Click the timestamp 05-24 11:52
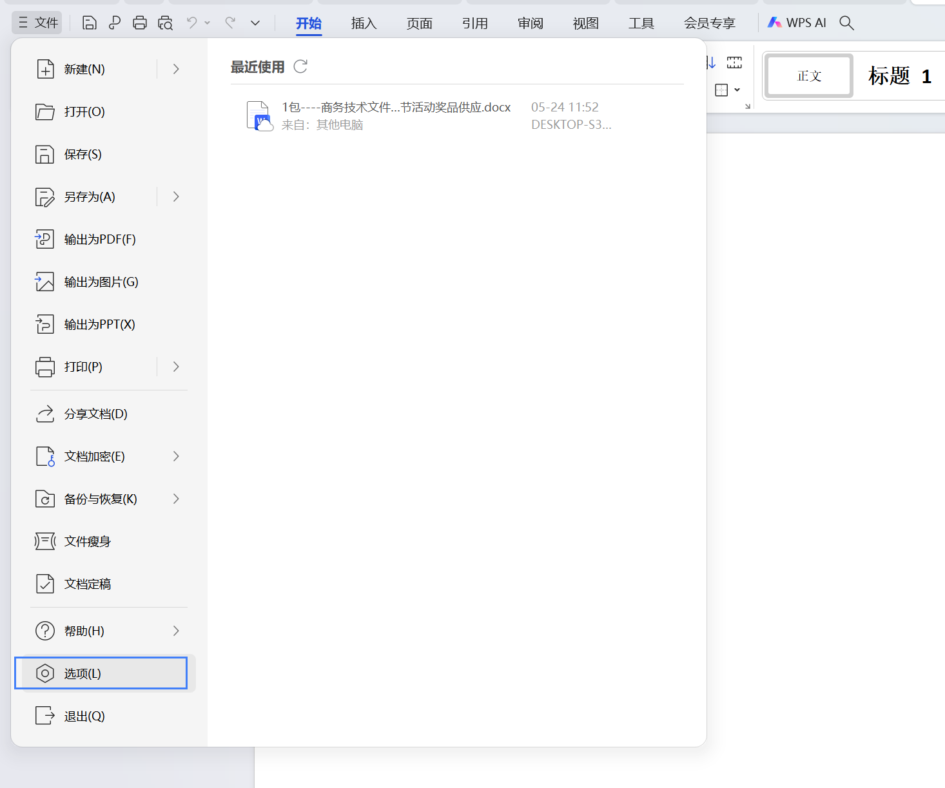The image size is (945, 788). tap(565, 107)
